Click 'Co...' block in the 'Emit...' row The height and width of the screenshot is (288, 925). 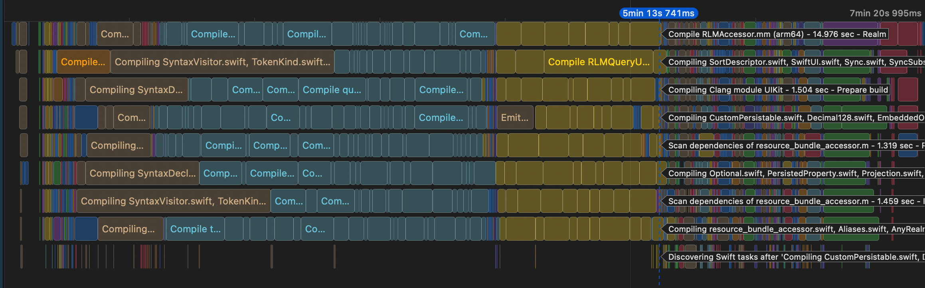[283, 117]
